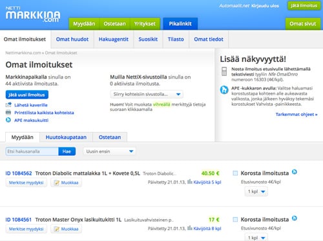
Task: Open the 1 kpl dropdown for listing 1084562
Action: 256,191
